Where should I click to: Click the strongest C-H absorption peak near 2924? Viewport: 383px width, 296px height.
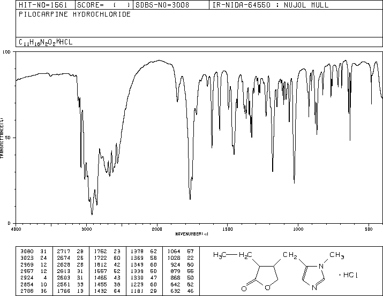tap(92, 214)
